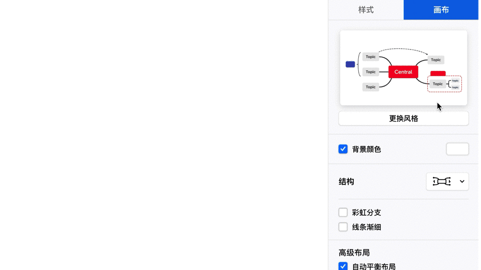Switch to the 样式 tab

[366, 10]
